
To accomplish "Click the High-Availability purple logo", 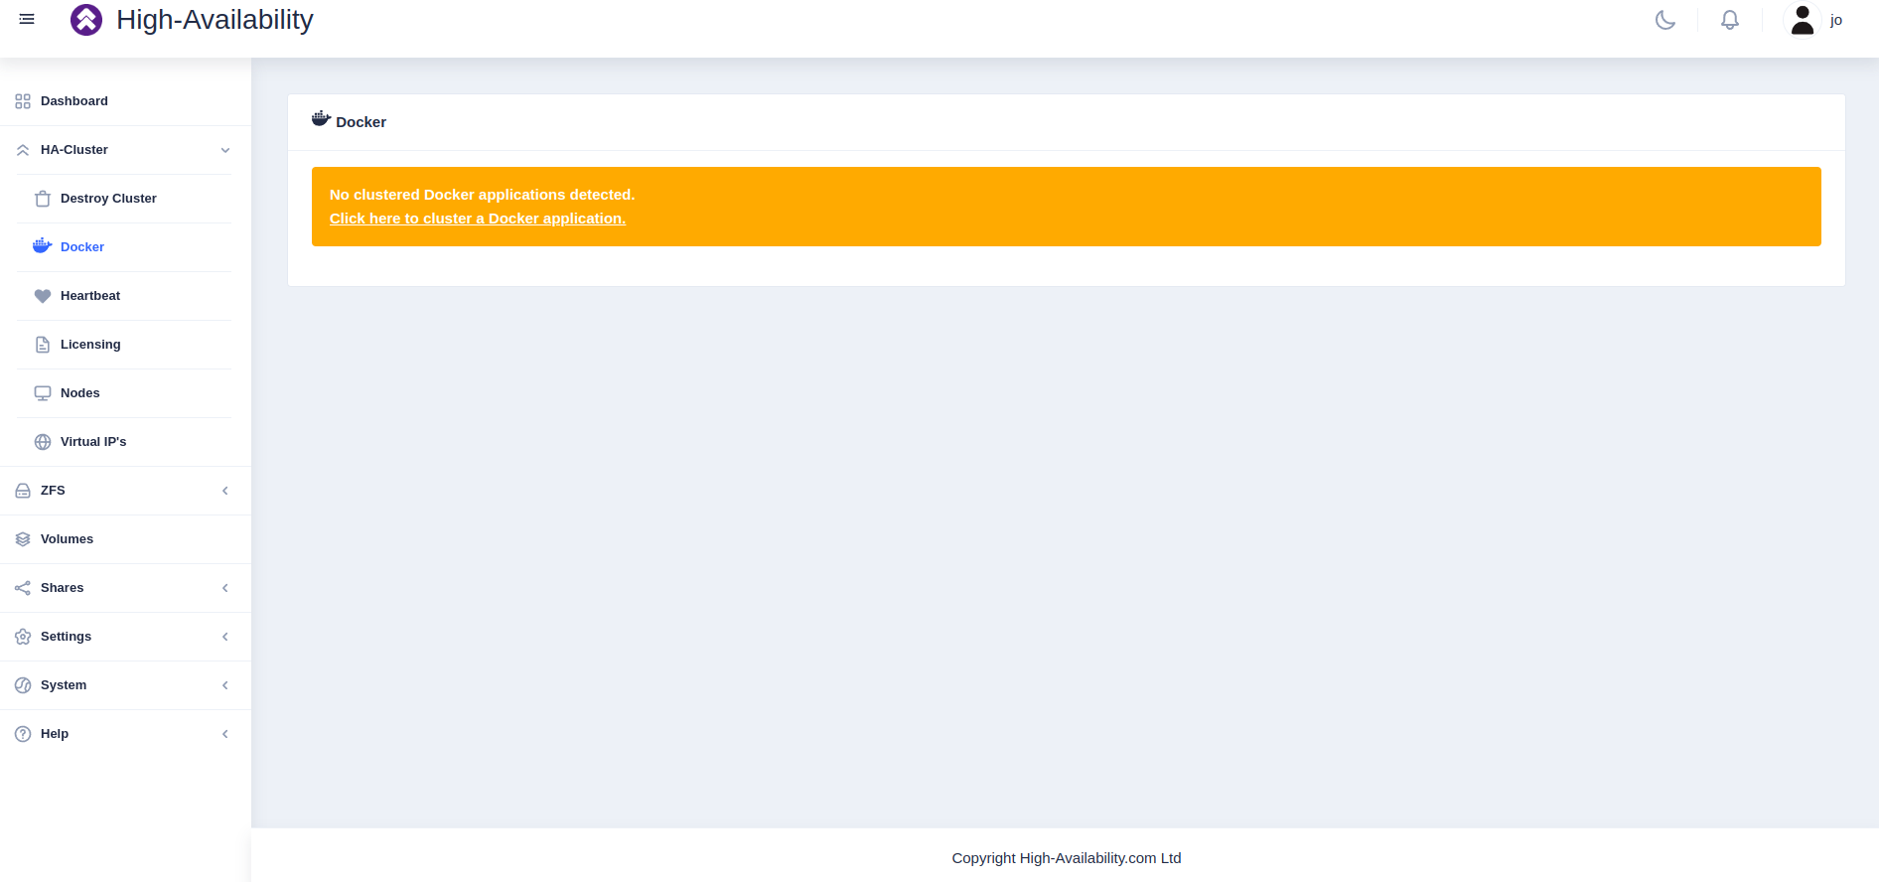I will (x=86, y=20).
